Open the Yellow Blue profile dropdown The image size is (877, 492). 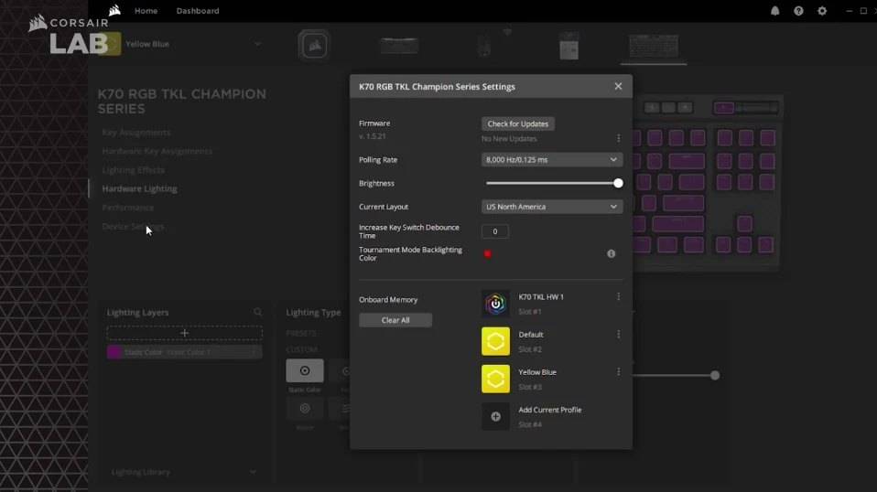pyautogui.click(x=257, y=44)
